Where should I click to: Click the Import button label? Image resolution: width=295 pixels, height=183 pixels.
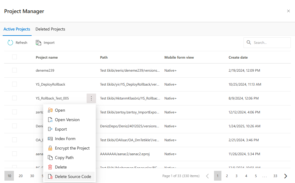[49, 43]
